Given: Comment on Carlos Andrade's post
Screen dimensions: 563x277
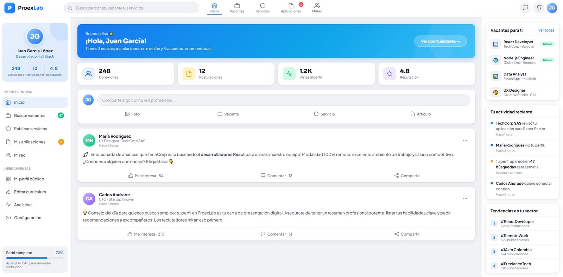Looking at the screenshot, I should 276,234.
